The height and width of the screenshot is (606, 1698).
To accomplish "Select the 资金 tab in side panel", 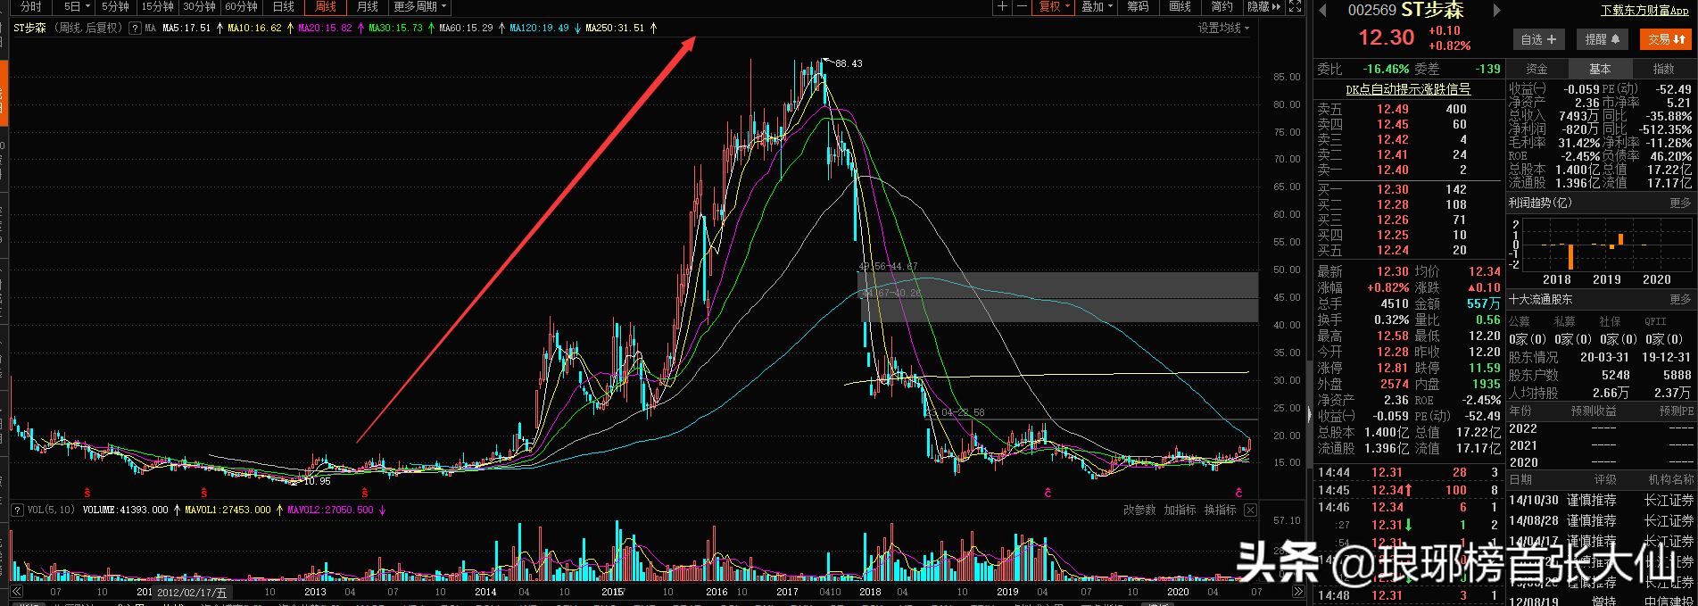I will [x=1536, y=69].
